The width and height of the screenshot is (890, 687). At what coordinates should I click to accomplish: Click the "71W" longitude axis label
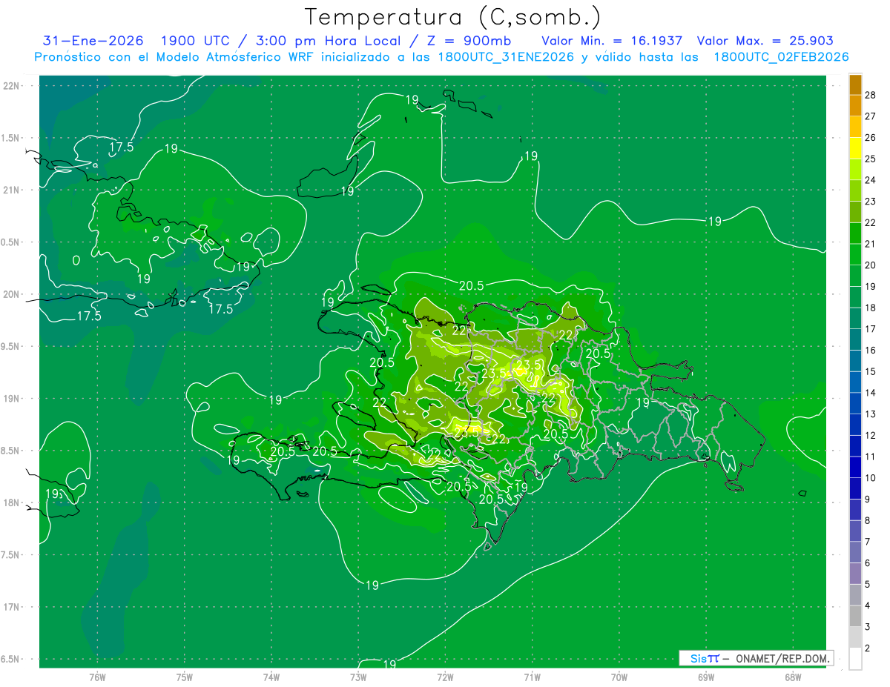(x=532, y=677)
